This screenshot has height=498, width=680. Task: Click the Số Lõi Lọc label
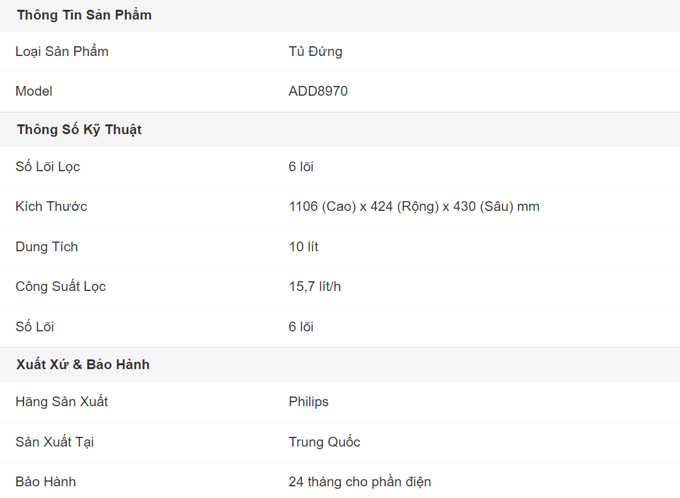[x=48, y=167]
